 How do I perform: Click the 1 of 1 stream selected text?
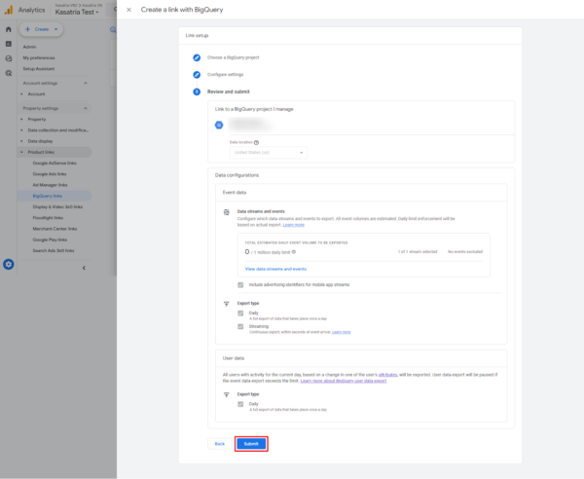(418, 252)
